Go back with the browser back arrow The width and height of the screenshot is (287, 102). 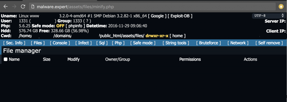(x=6, y=7)
